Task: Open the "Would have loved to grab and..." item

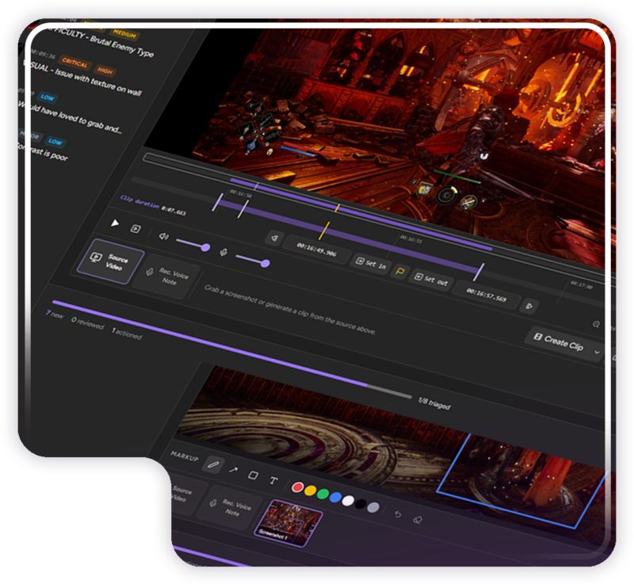Action: click(x=70, y=117)
